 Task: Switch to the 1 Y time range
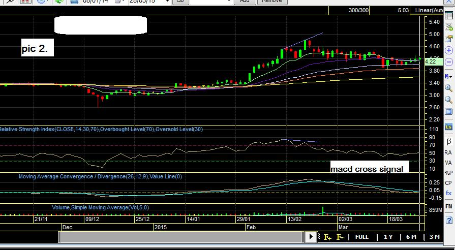coord(388,237)
